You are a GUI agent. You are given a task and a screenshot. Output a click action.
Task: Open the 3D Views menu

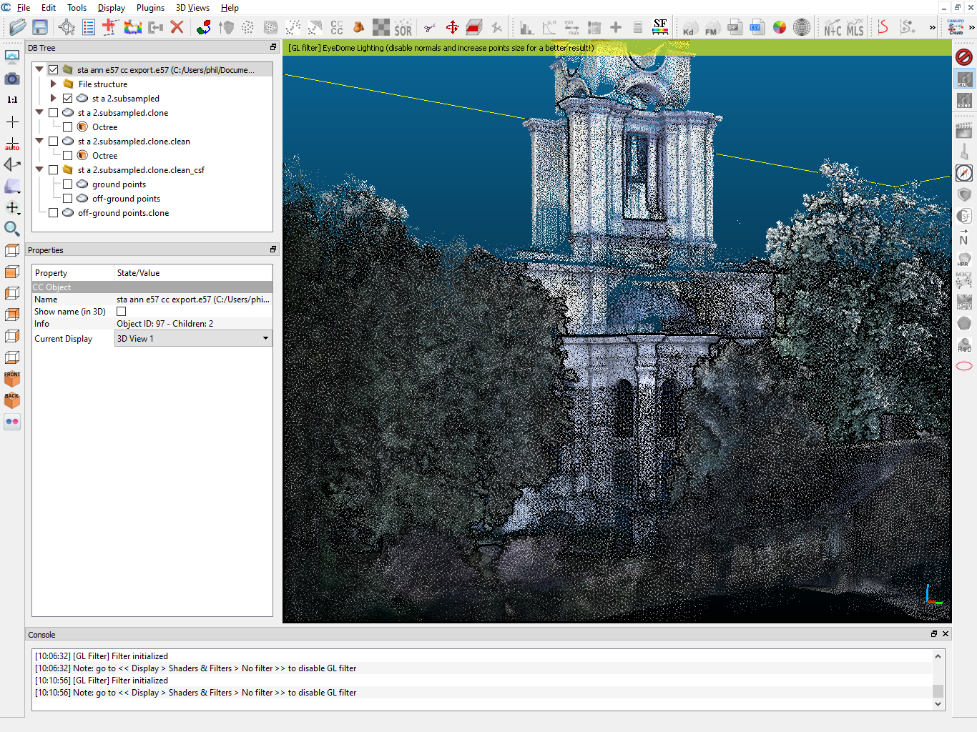pos(192,8)
